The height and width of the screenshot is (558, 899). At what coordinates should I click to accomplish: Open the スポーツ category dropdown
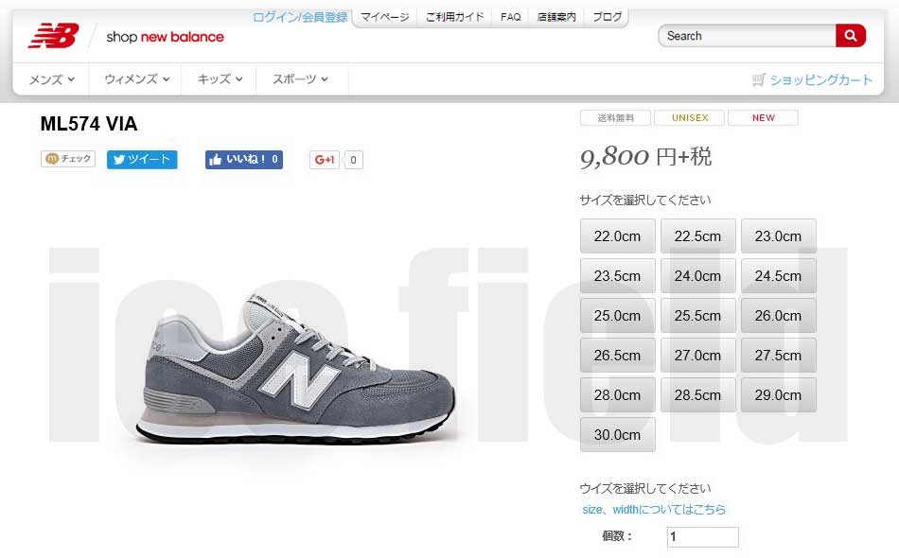coord(300,79)
